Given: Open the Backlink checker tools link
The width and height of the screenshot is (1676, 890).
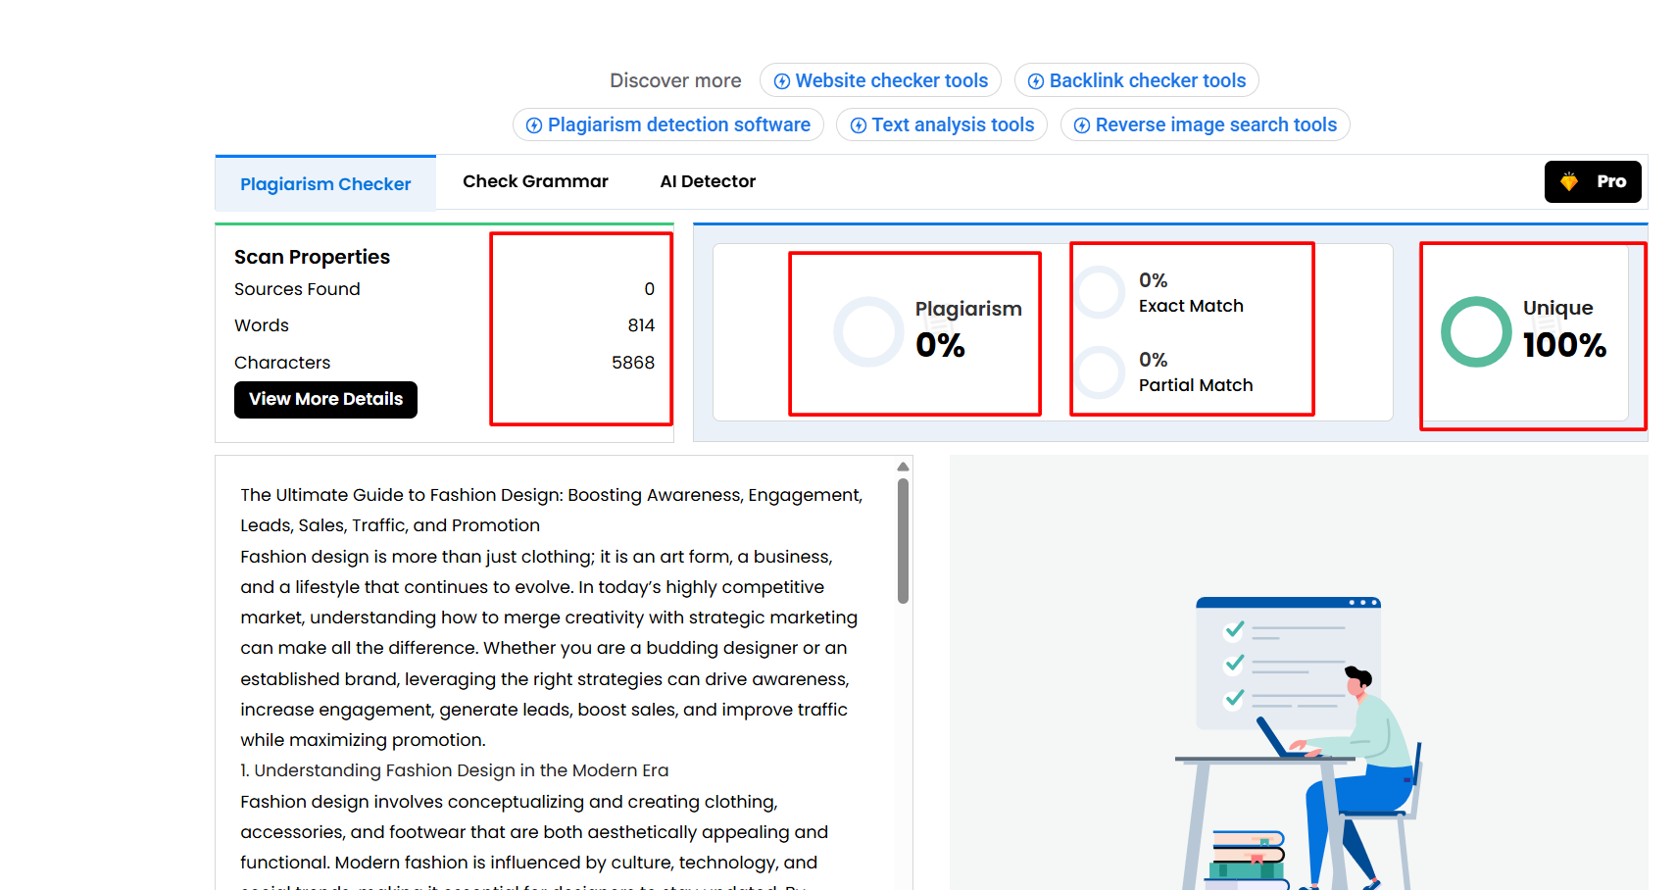Looking at the screenshot, I should (1137, 80).
